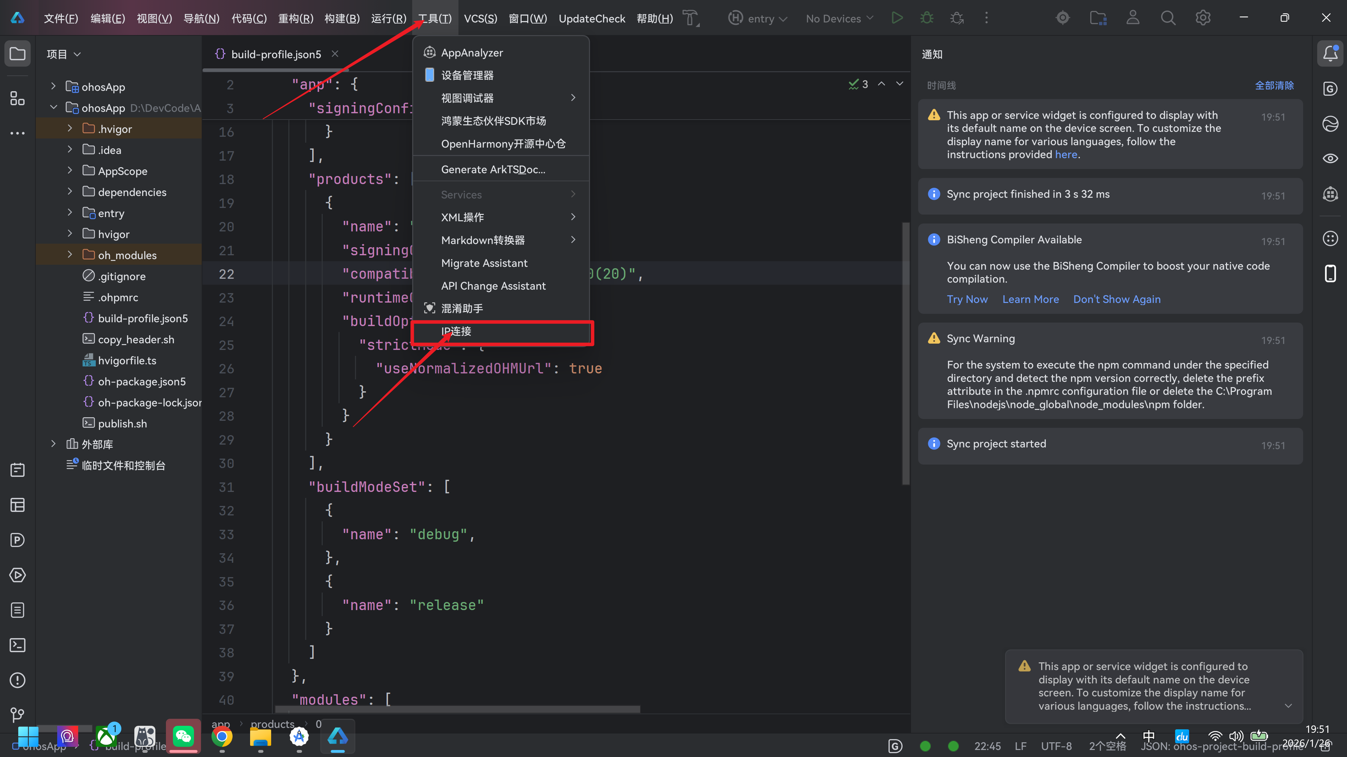Open the Migrate Assistant menu entry
Image resolution: width=1347 pixels, height=757 pixels.
[x=484, y=263]
